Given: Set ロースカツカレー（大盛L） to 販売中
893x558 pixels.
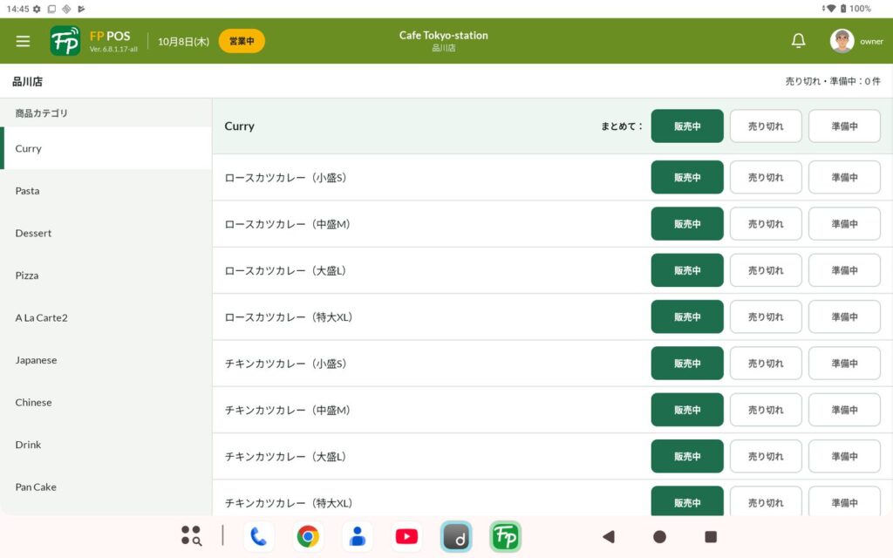Looking at the screenshot, I should click(x=687, y=270).
